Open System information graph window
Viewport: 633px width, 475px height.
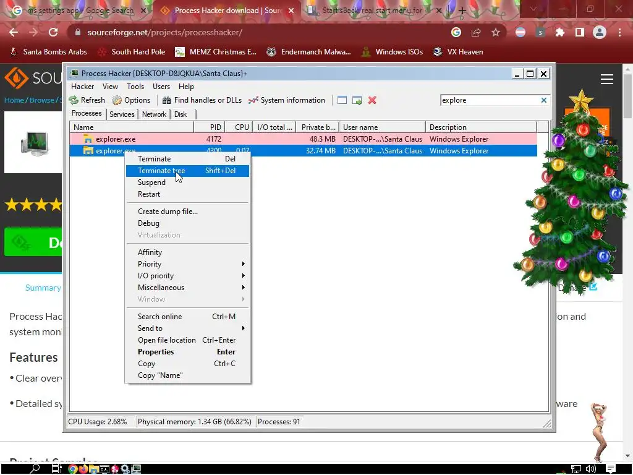tap(287, 100)
